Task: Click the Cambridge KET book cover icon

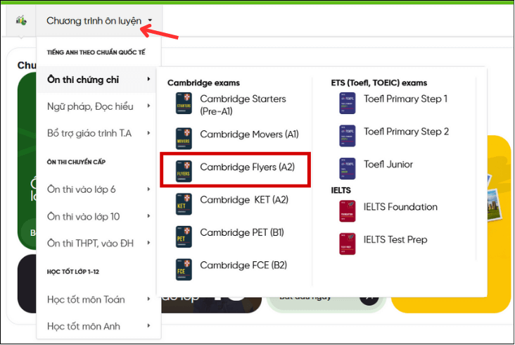Action: (x=184, y=201)
